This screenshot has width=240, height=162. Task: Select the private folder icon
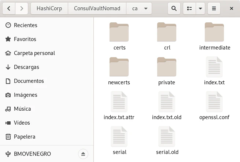click(x=167, y=67)
